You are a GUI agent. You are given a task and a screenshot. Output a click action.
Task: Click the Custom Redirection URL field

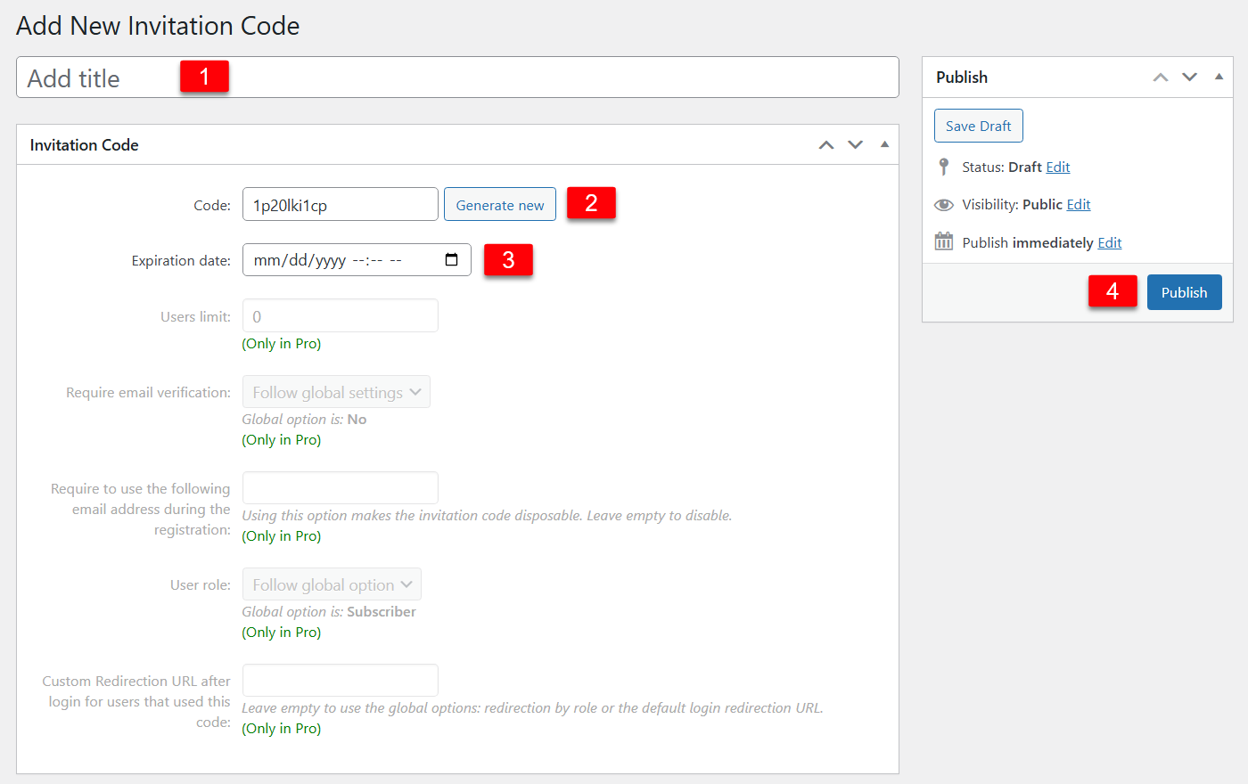(x=341, y=681)
